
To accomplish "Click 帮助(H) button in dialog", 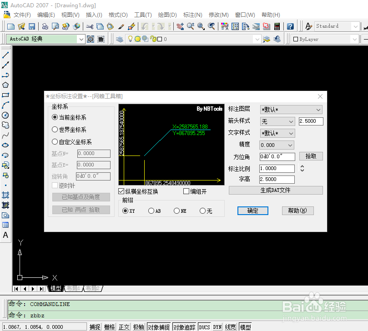I will click(297, 211).
